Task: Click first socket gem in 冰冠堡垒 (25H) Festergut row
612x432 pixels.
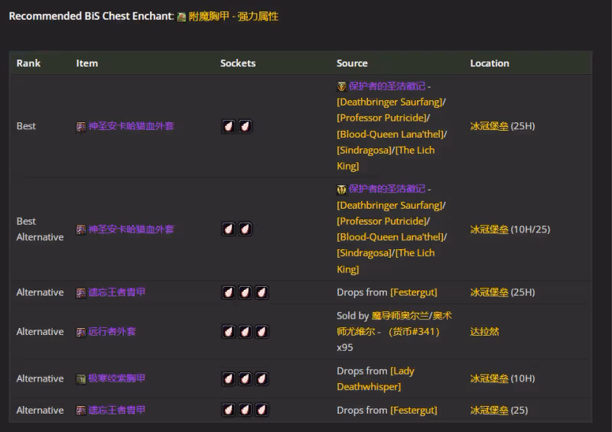Action: [229, 292]
